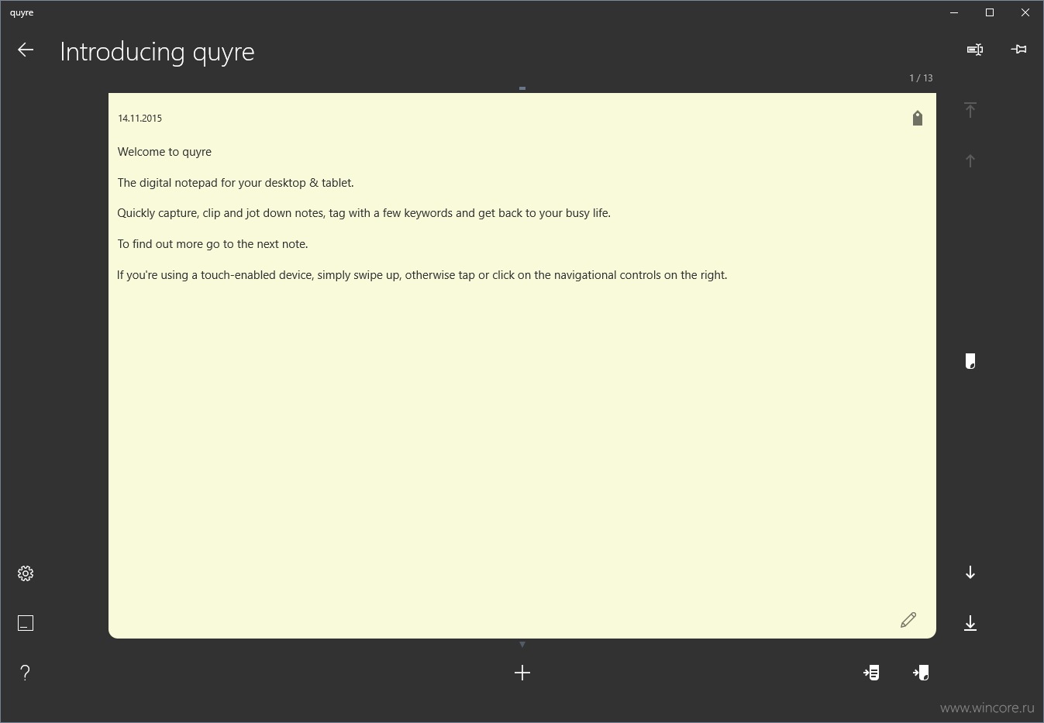Click the small handle above the note

point(522,88)
